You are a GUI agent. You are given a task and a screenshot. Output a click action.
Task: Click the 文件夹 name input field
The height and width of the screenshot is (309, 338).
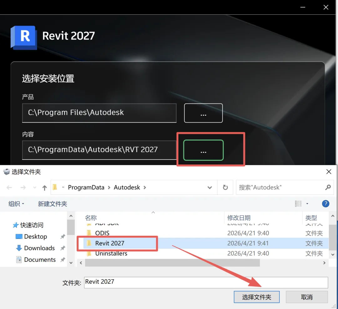point(206,282)
